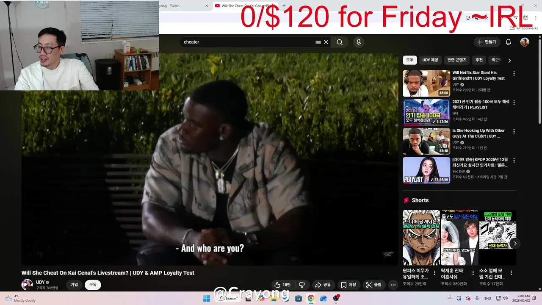Start voice search with microphone icon
Screen dimensions: 542x305
359,42
